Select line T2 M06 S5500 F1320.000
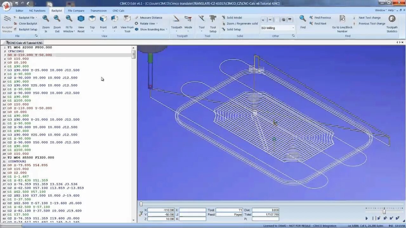Viewport: 406px width, 228px height. pos(31,158)
